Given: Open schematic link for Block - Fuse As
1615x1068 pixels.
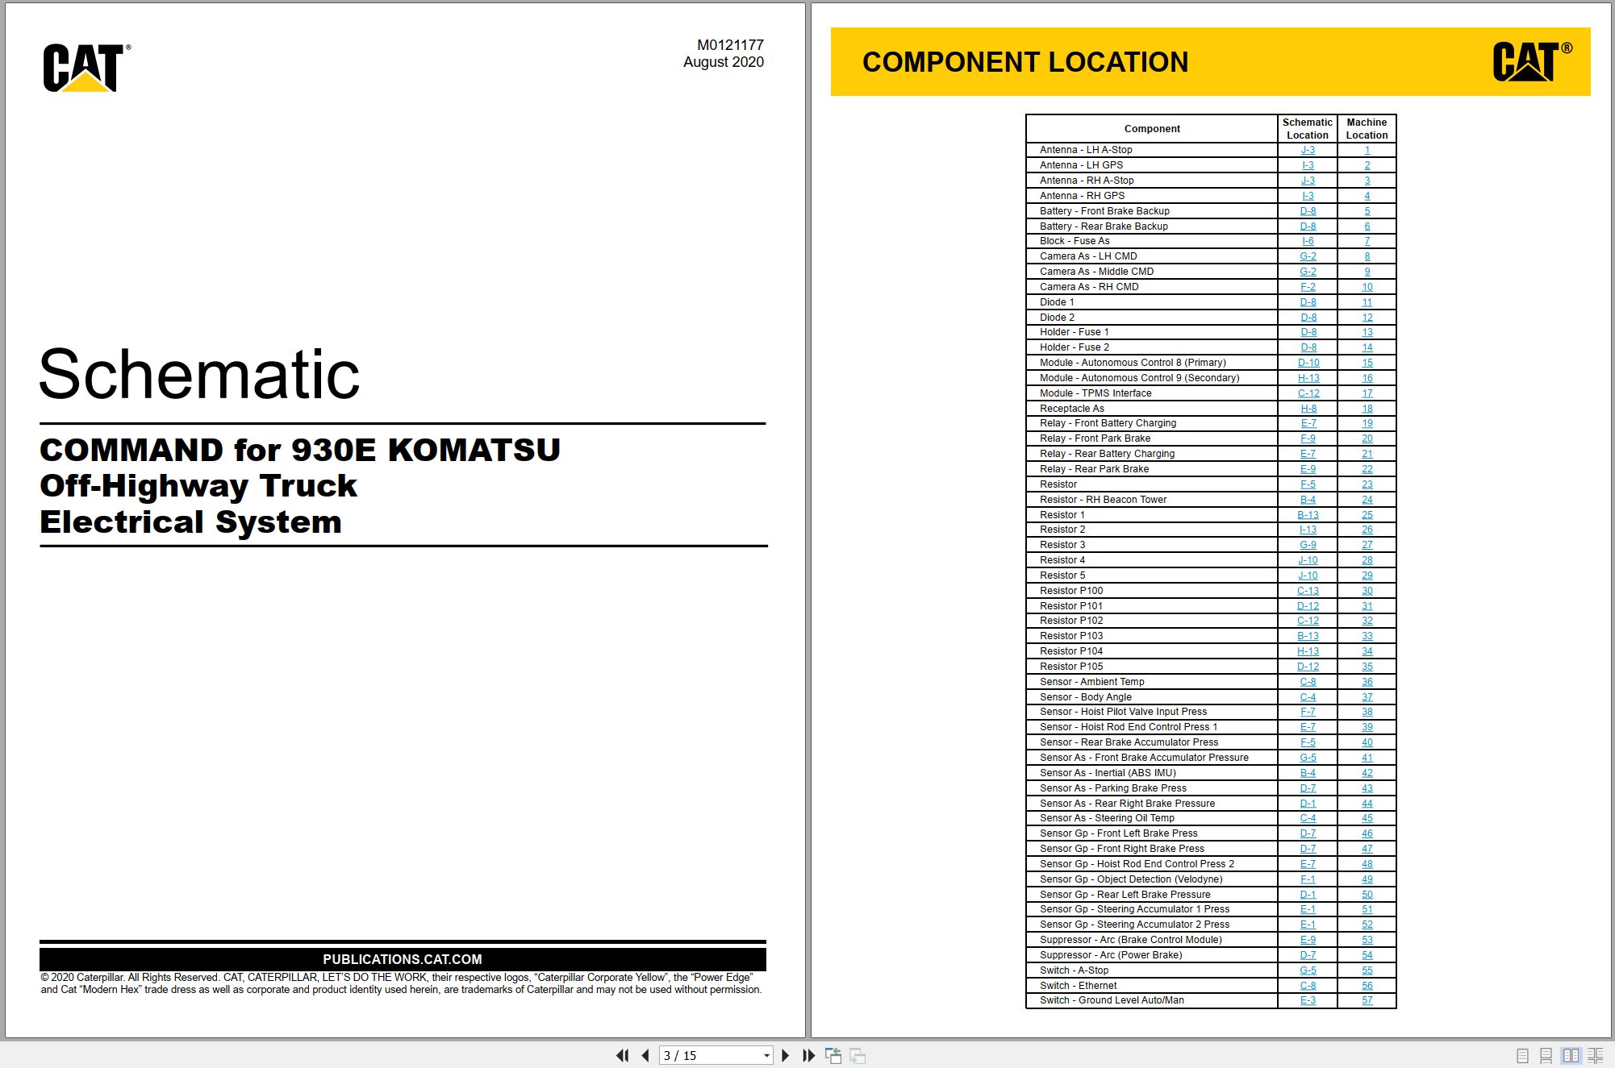Looking at the screenshot, I should coord(1308,241).
